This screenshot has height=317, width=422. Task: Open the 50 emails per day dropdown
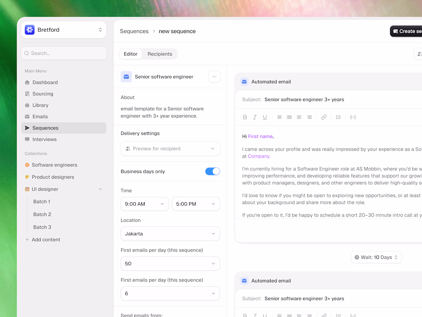click(x=170, y=264)
